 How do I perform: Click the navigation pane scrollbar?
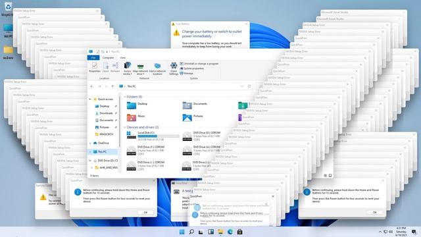(120, 121)
